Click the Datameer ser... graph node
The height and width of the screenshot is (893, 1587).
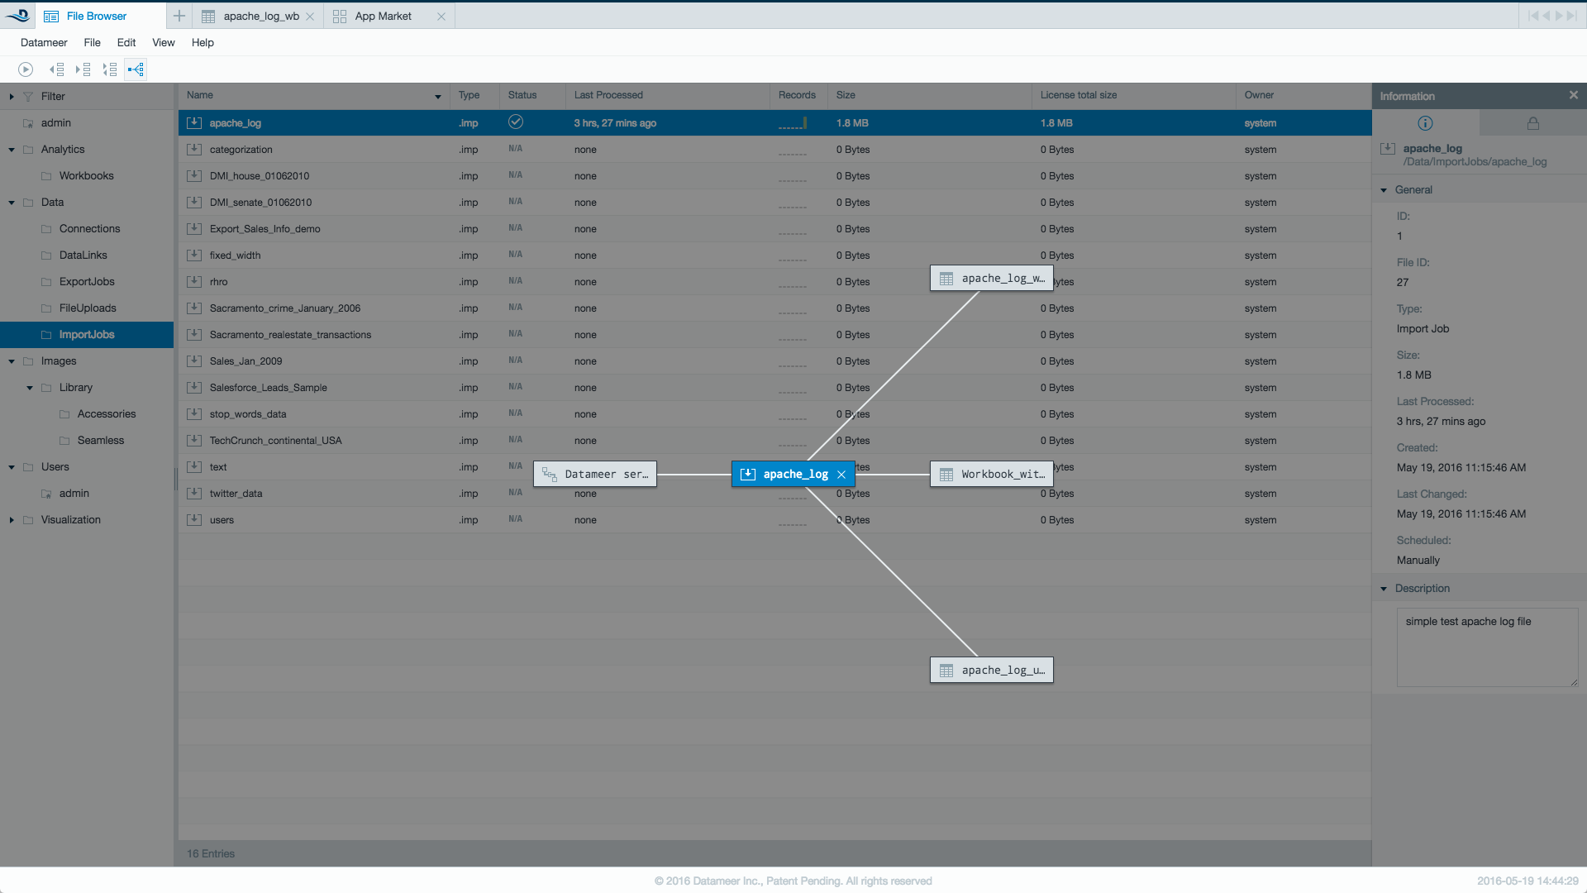tap(595, 475)
